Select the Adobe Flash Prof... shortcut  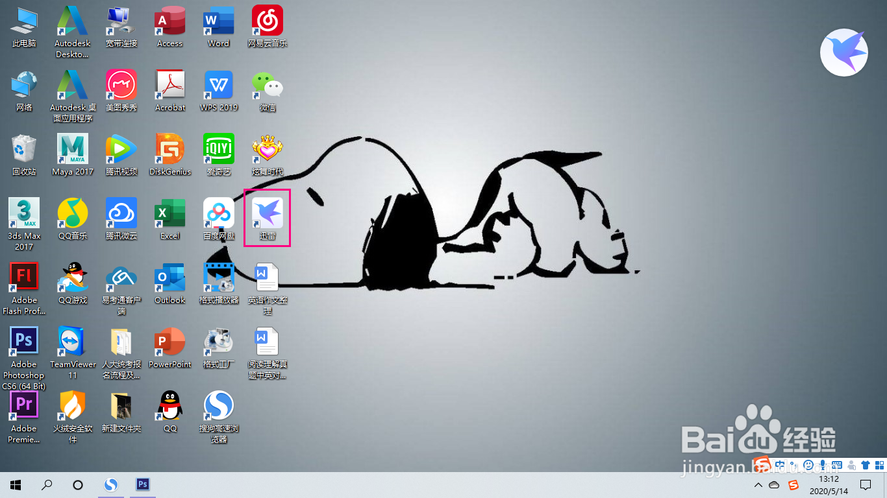click(x=24, y=289)
